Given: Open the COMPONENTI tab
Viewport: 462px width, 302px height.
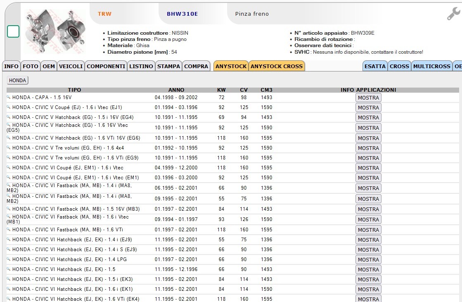Looking at the screenshot, I should (106, 66).
